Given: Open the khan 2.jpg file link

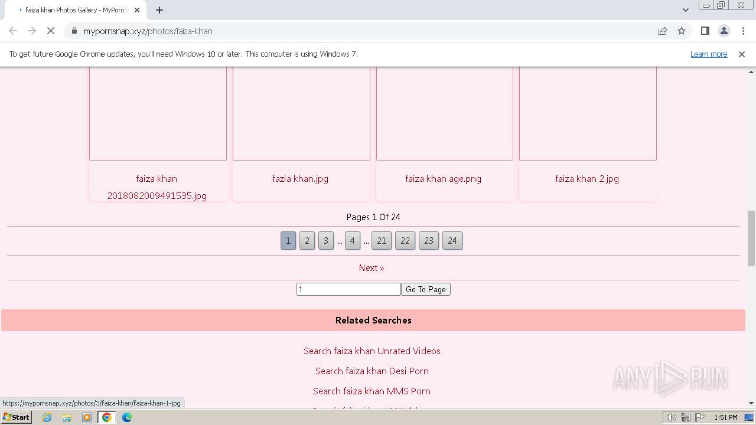Looking at the screenshot, I should point(587,179).
